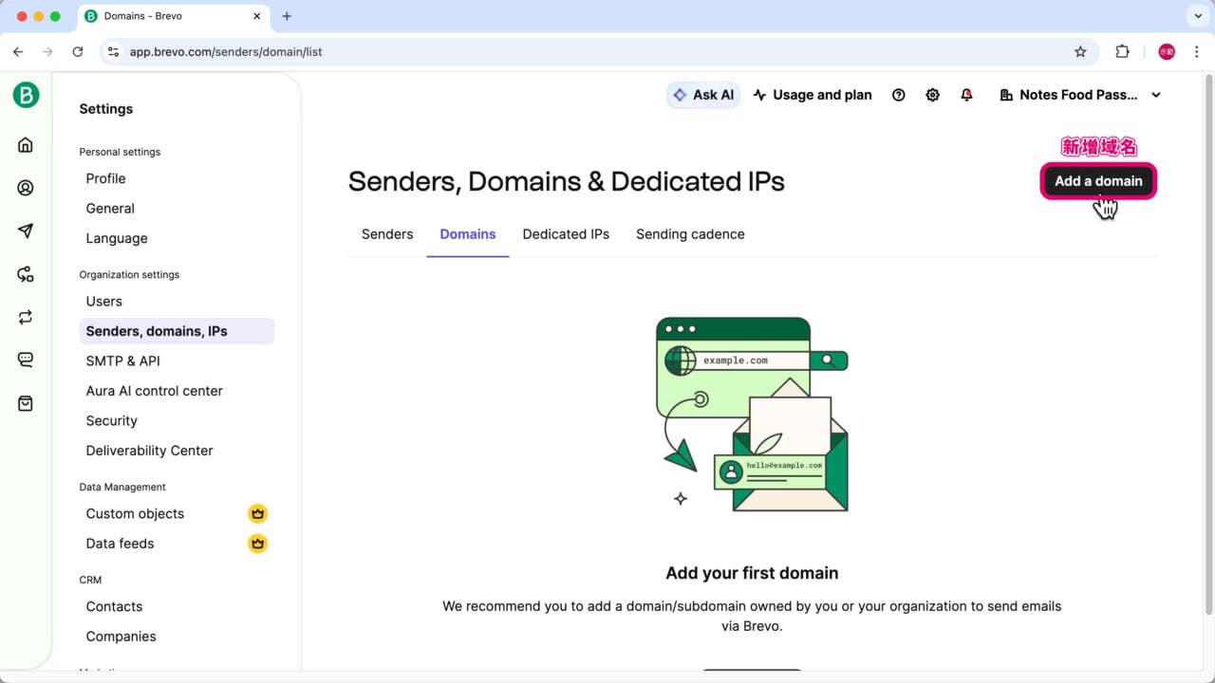This screenshot has width=1215, height=683.
Task: Switch to the Dedicated IPs tab
Action: point(566,234)
